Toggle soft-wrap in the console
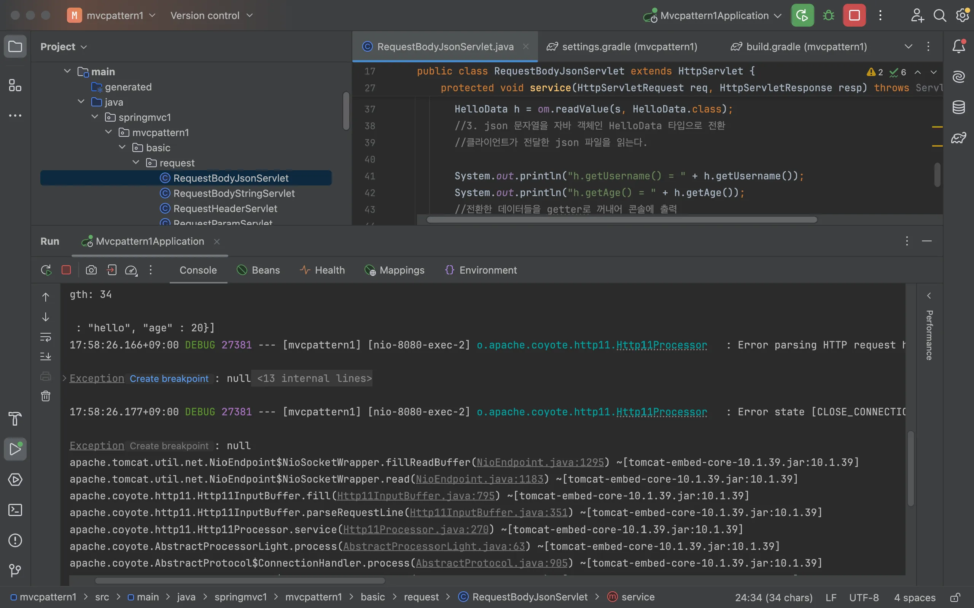The width and height of the screenshot is (974, 608). 46,337
